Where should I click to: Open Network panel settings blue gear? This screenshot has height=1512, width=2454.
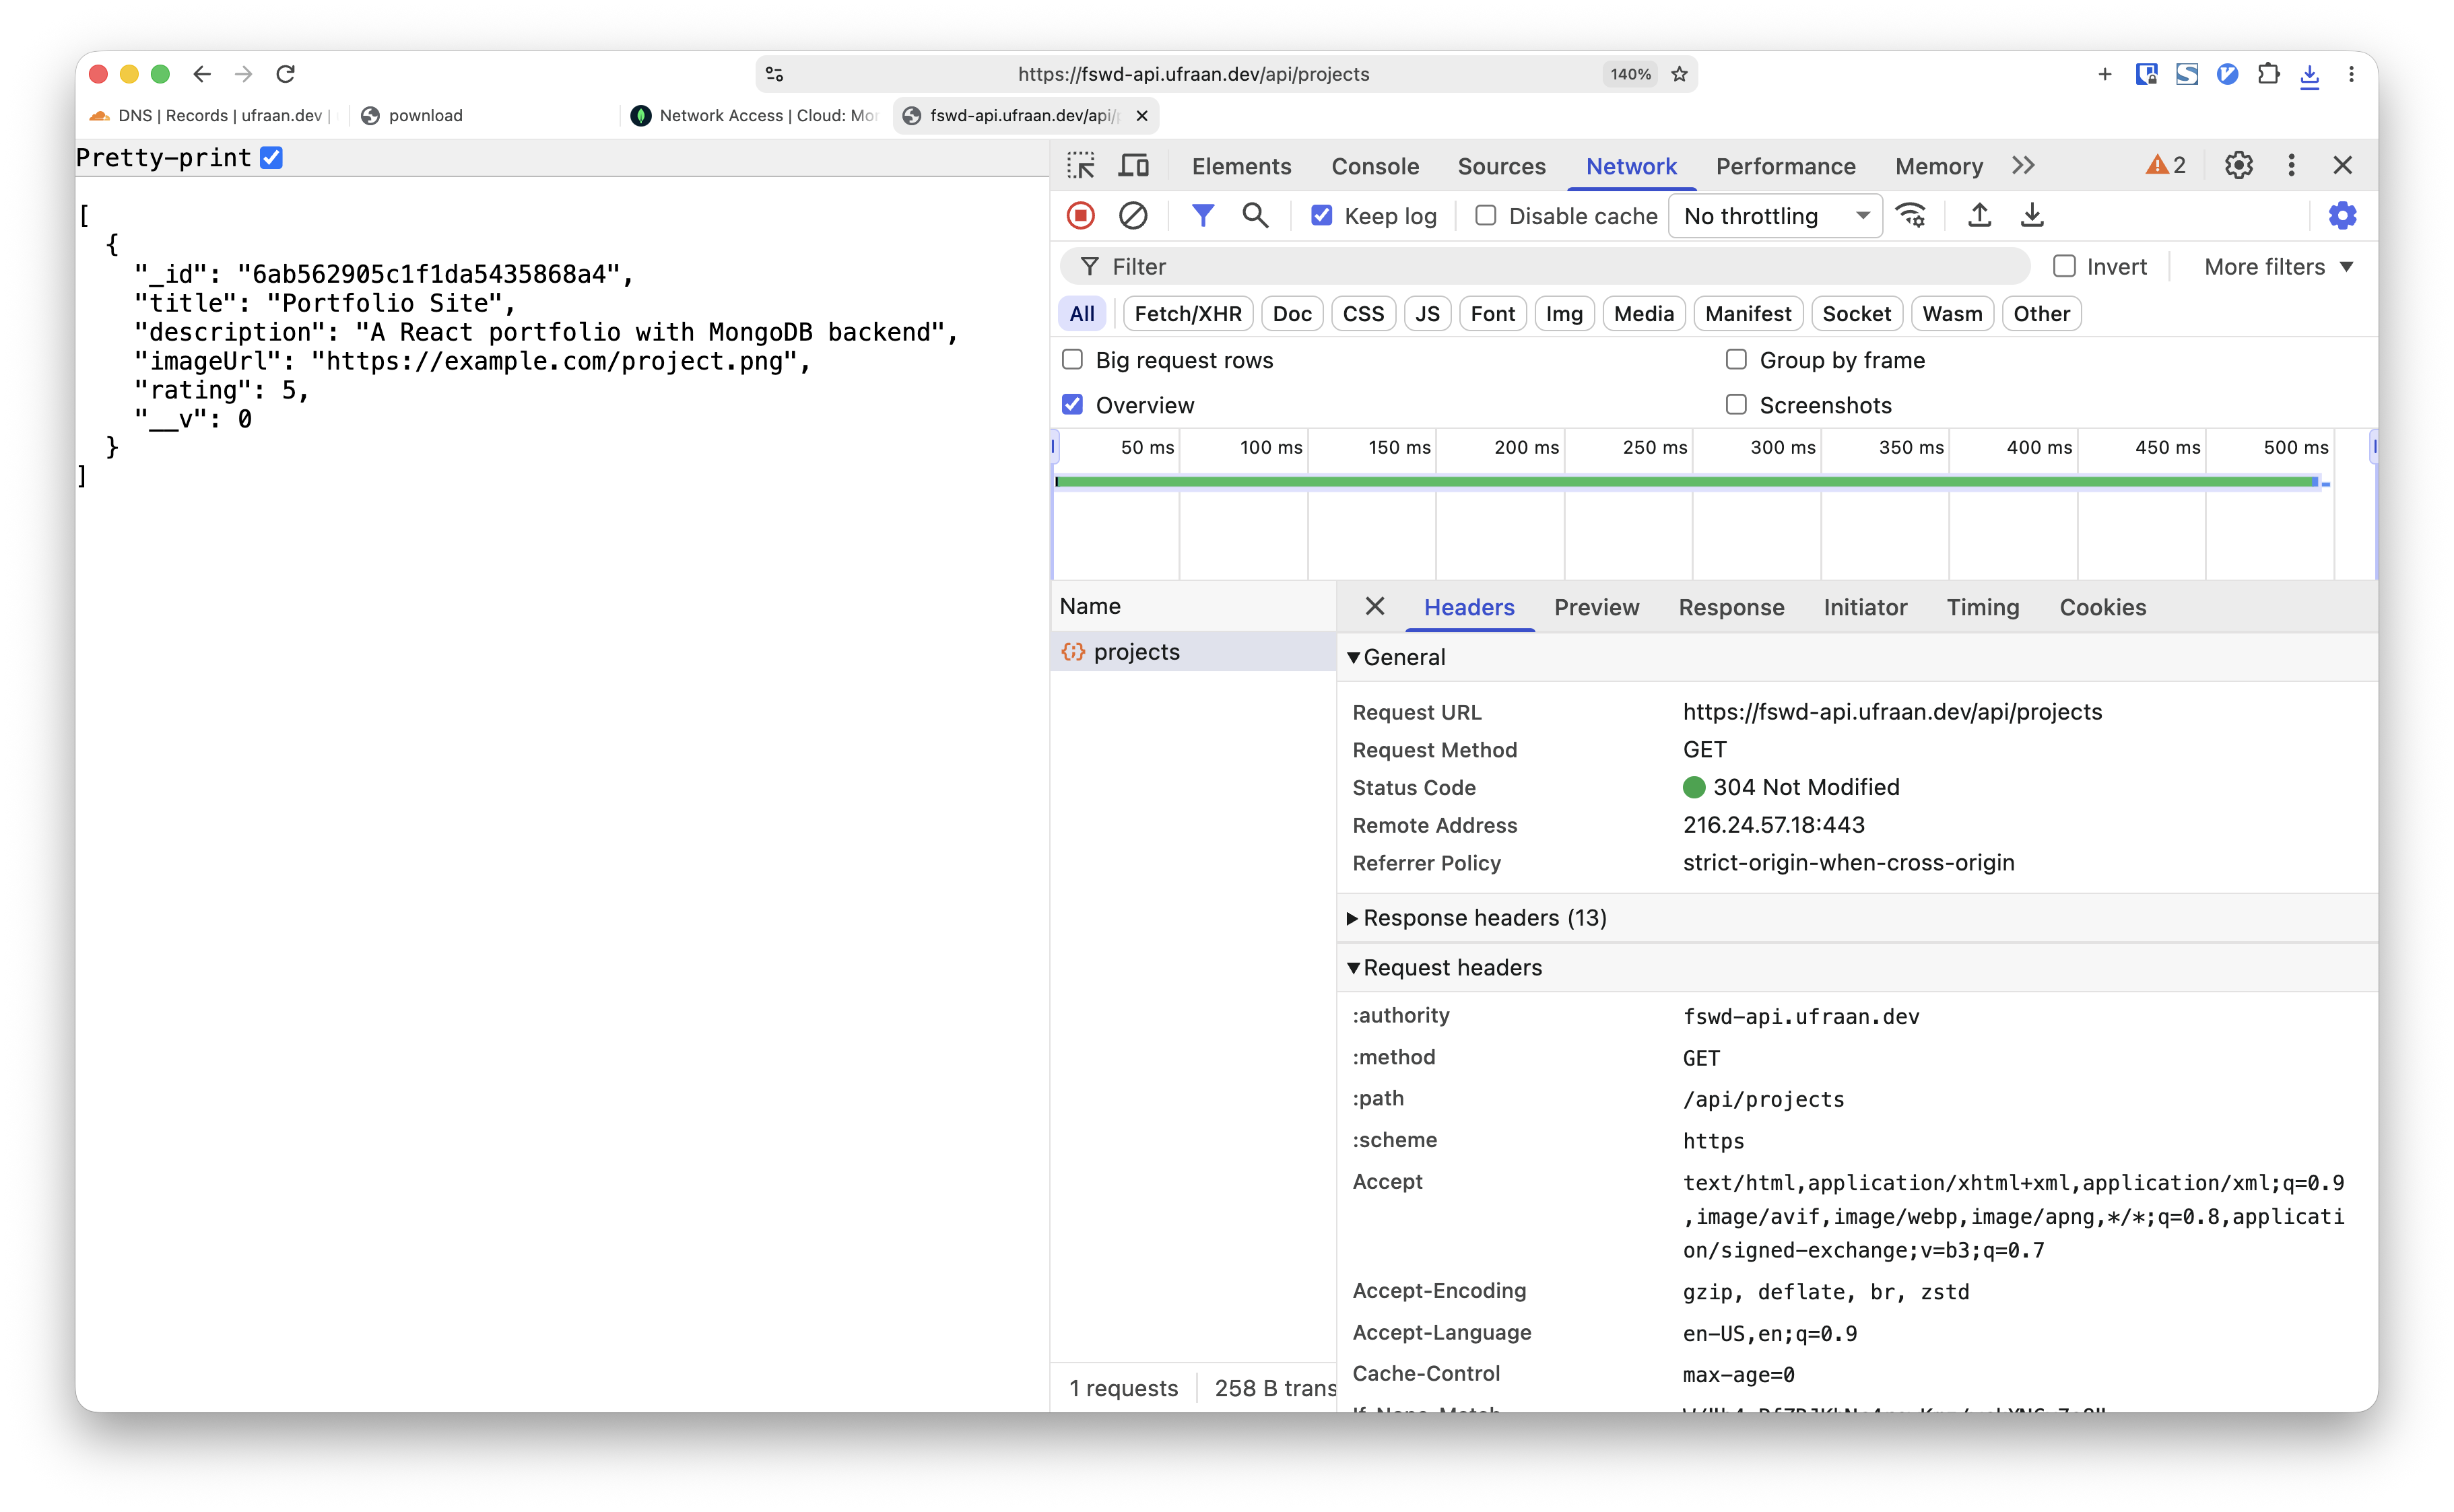tap(2342, 215)
